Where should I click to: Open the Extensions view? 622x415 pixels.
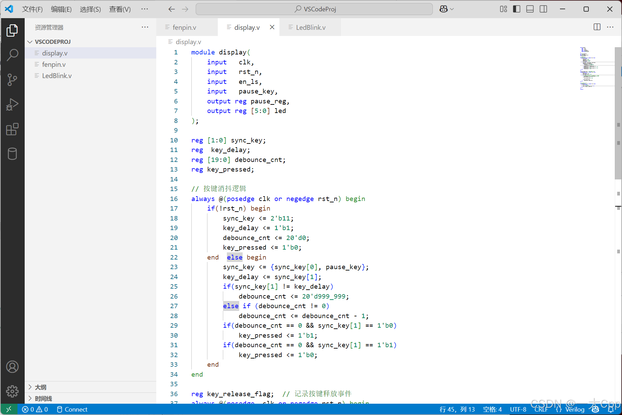tap(12, 129)
